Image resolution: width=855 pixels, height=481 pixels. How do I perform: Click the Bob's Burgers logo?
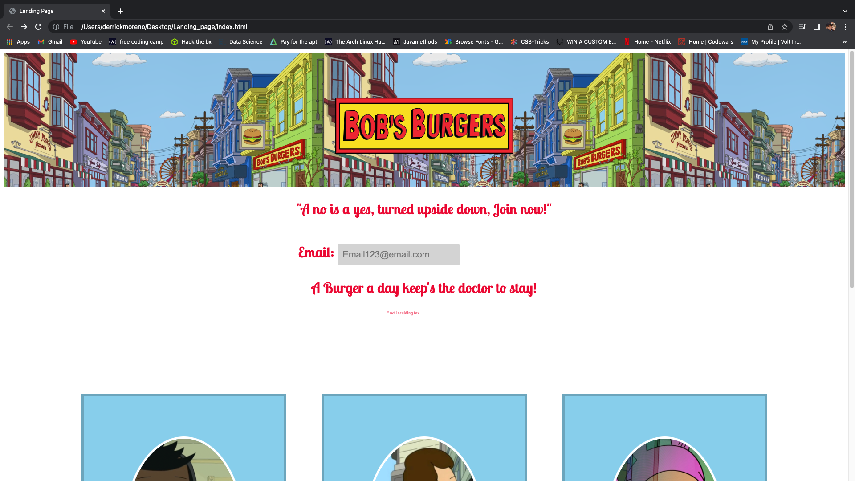pos(424,126)
